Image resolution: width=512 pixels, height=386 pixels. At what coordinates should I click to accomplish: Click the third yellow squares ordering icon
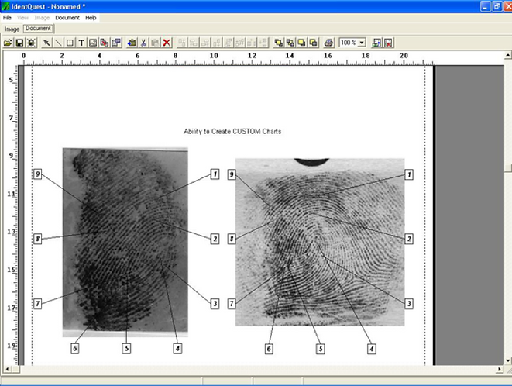(x=302, y=43)
